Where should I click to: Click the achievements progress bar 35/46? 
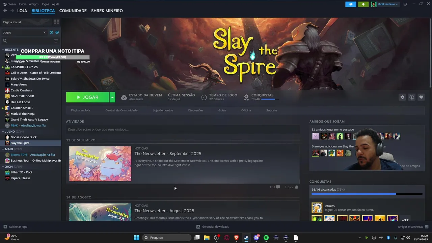pos(367,194)
